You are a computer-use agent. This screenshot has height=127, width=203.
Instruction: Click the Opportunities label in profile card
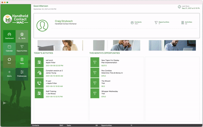click(x=164, y=22)
